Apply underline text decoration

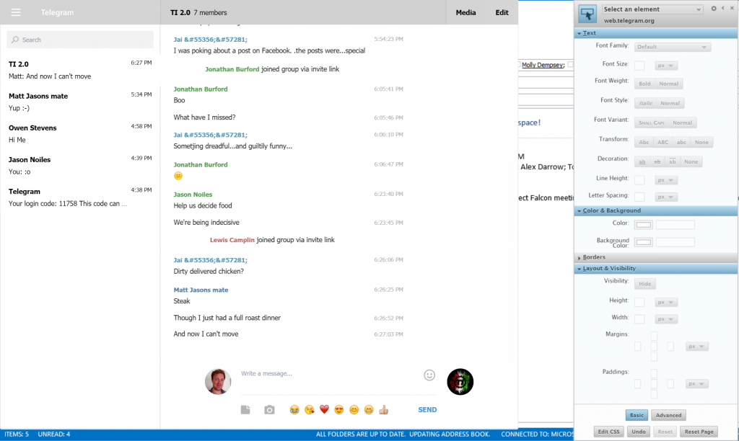(x=642, y=162)
